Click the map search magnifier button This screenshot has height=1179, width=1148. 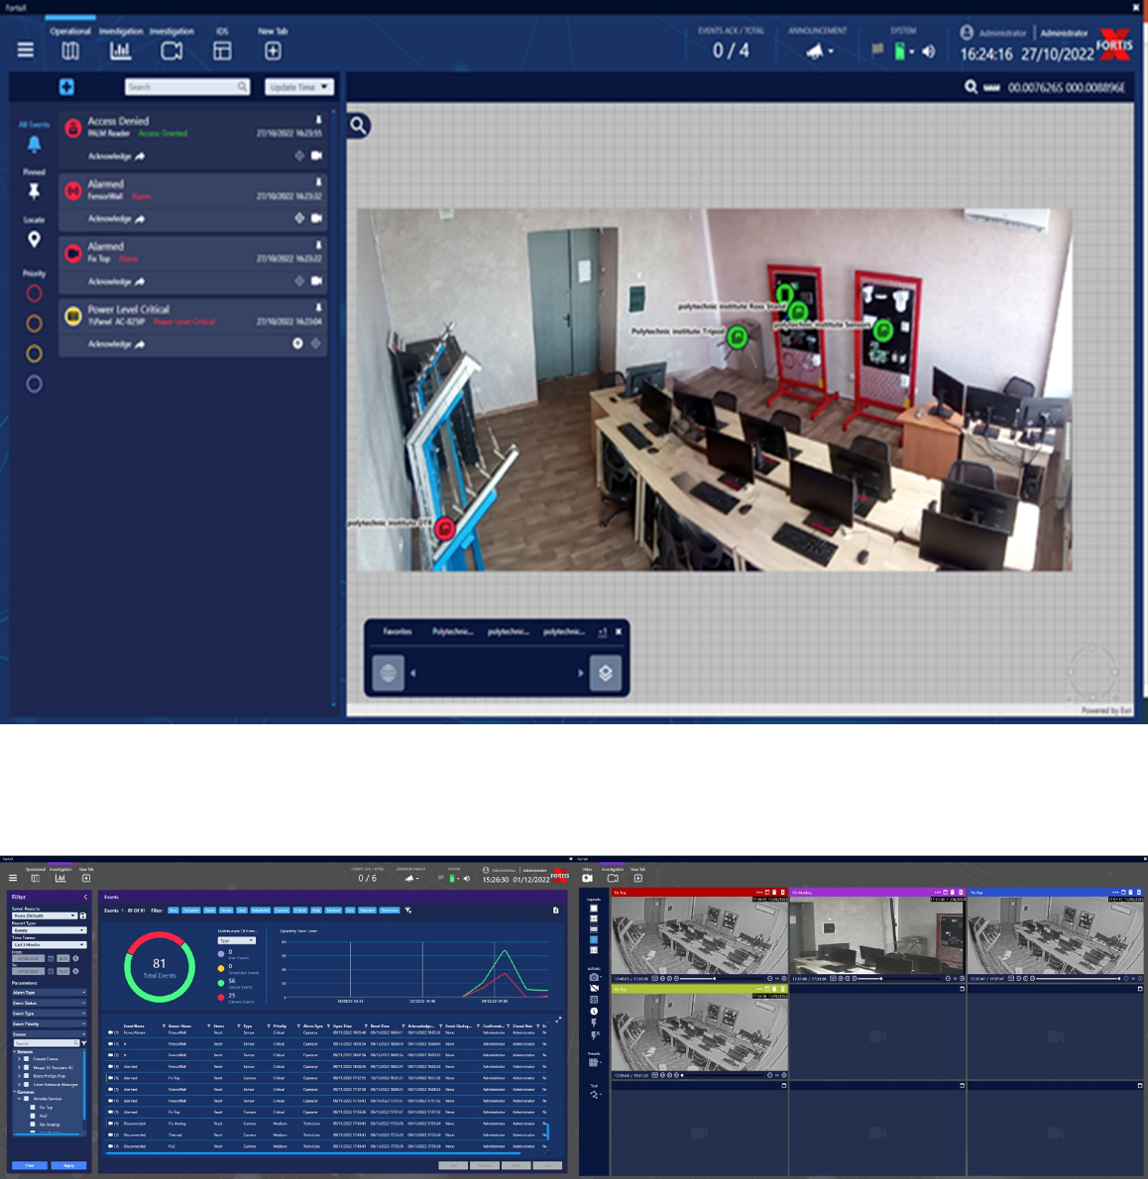pyautogui.click(x=359, y=126)
